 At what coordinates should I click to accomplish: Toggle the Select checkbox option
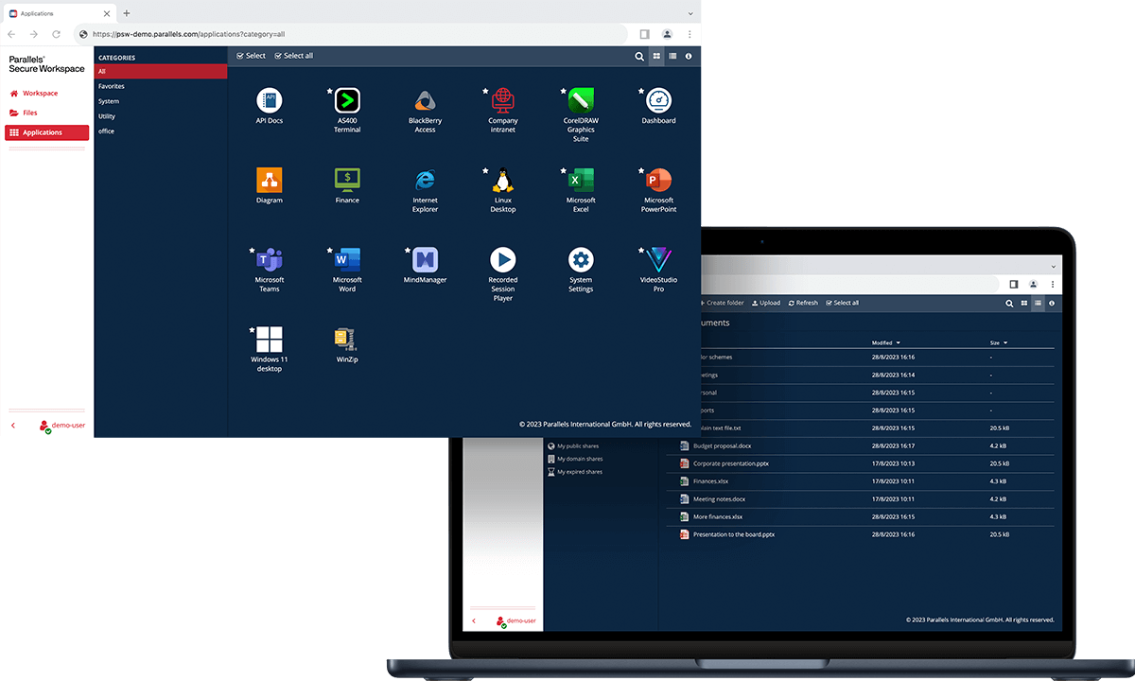pos(252,56)
